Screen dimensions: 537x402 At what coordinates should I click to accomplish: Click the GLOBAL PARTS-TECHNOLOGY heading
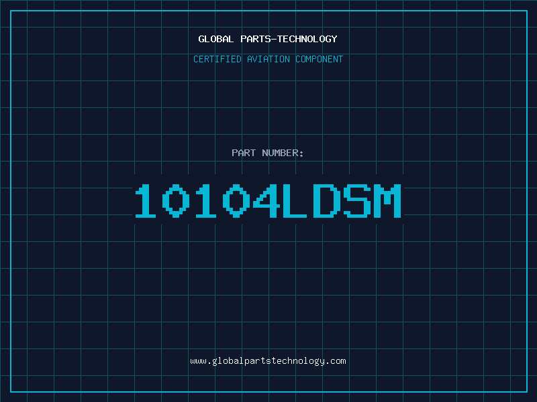click(x=268, y=39)
